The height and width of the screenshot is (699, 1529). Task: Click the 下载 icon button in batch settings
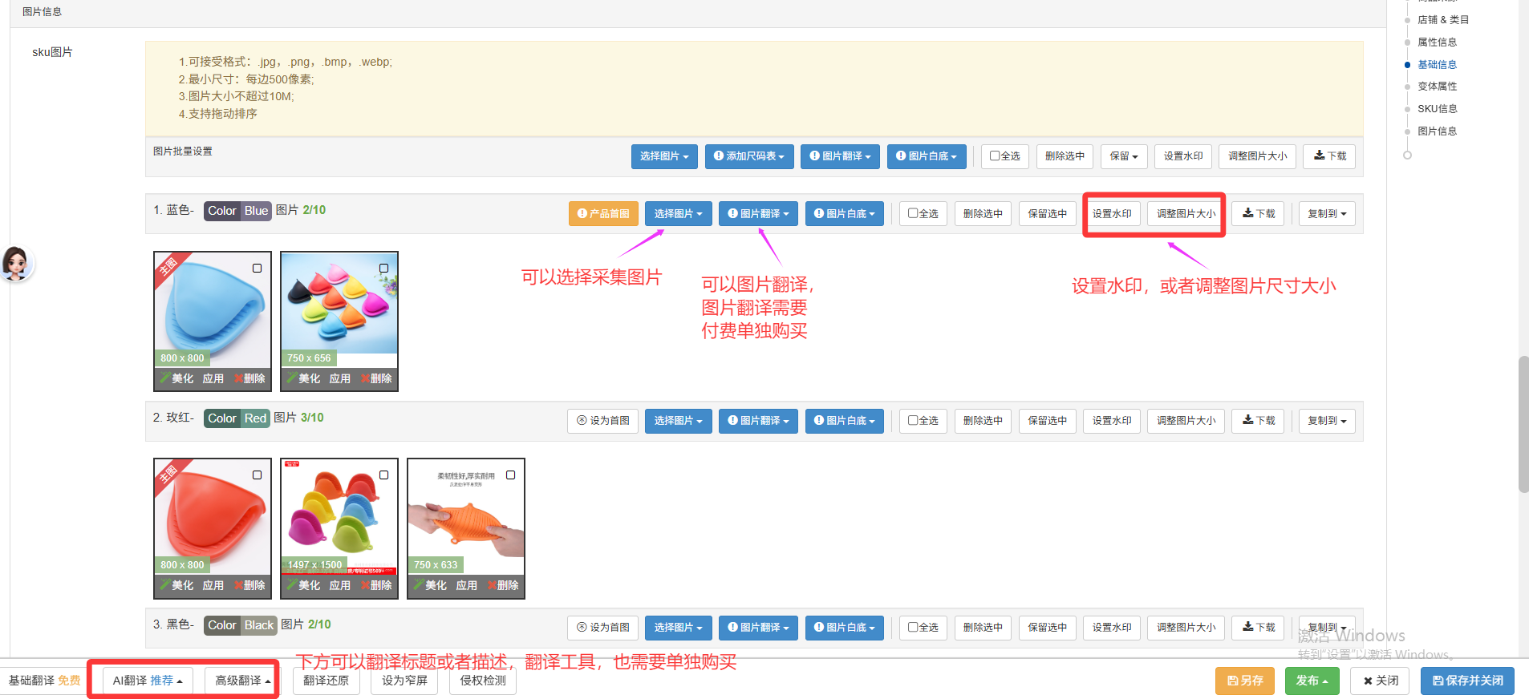(x=1328, y=156)
